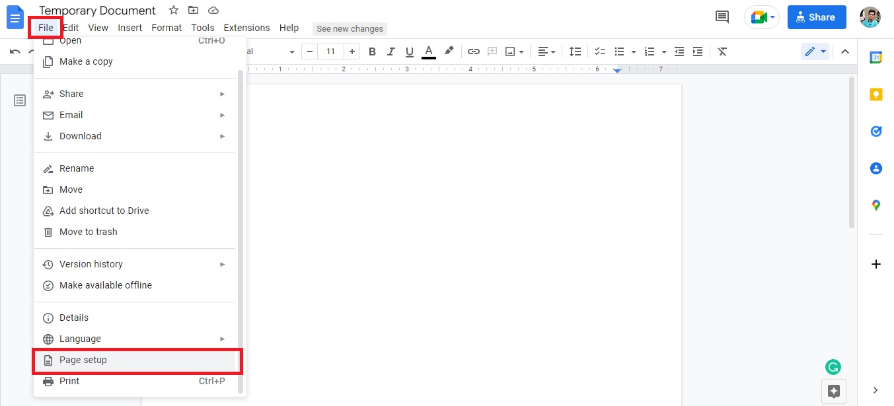Viewport: 894px width, 406px height.
Task: Open comment history icon
Action: coord(722,17)
